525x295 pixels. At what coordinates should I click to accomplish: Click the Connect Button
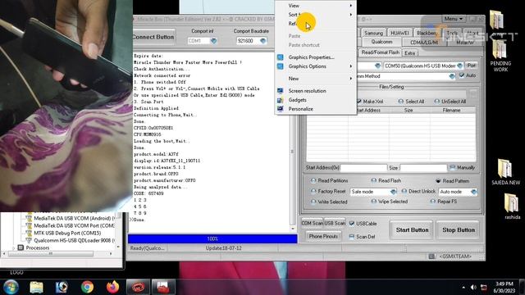[x=153, y=37]
